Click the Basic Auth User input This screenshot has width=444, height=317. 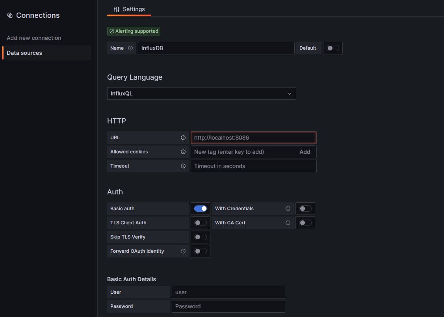[228, 292]
